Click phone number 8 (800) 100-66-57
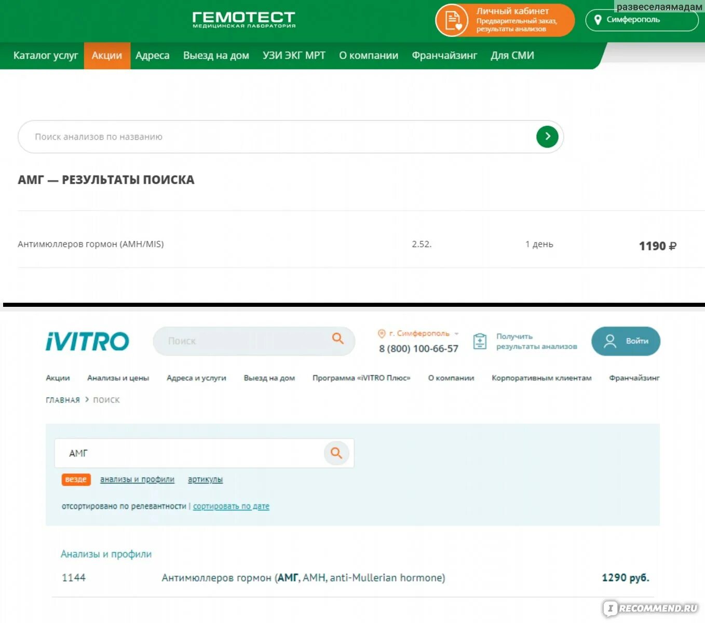The image size is (705, 623). [x=418, y=348]
